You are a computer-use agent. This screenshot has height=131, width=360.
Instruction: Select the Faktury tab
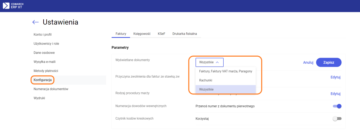coord(121,34)
